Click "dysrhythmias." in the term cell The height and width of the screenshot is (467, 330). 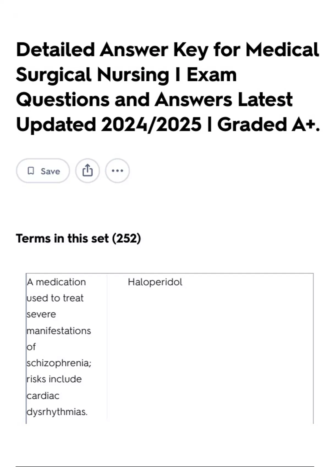click(x=57, y=412)
